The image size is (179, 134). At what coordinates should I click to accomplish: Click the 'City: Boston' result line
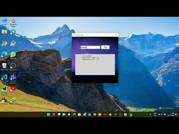click(87, 56)
